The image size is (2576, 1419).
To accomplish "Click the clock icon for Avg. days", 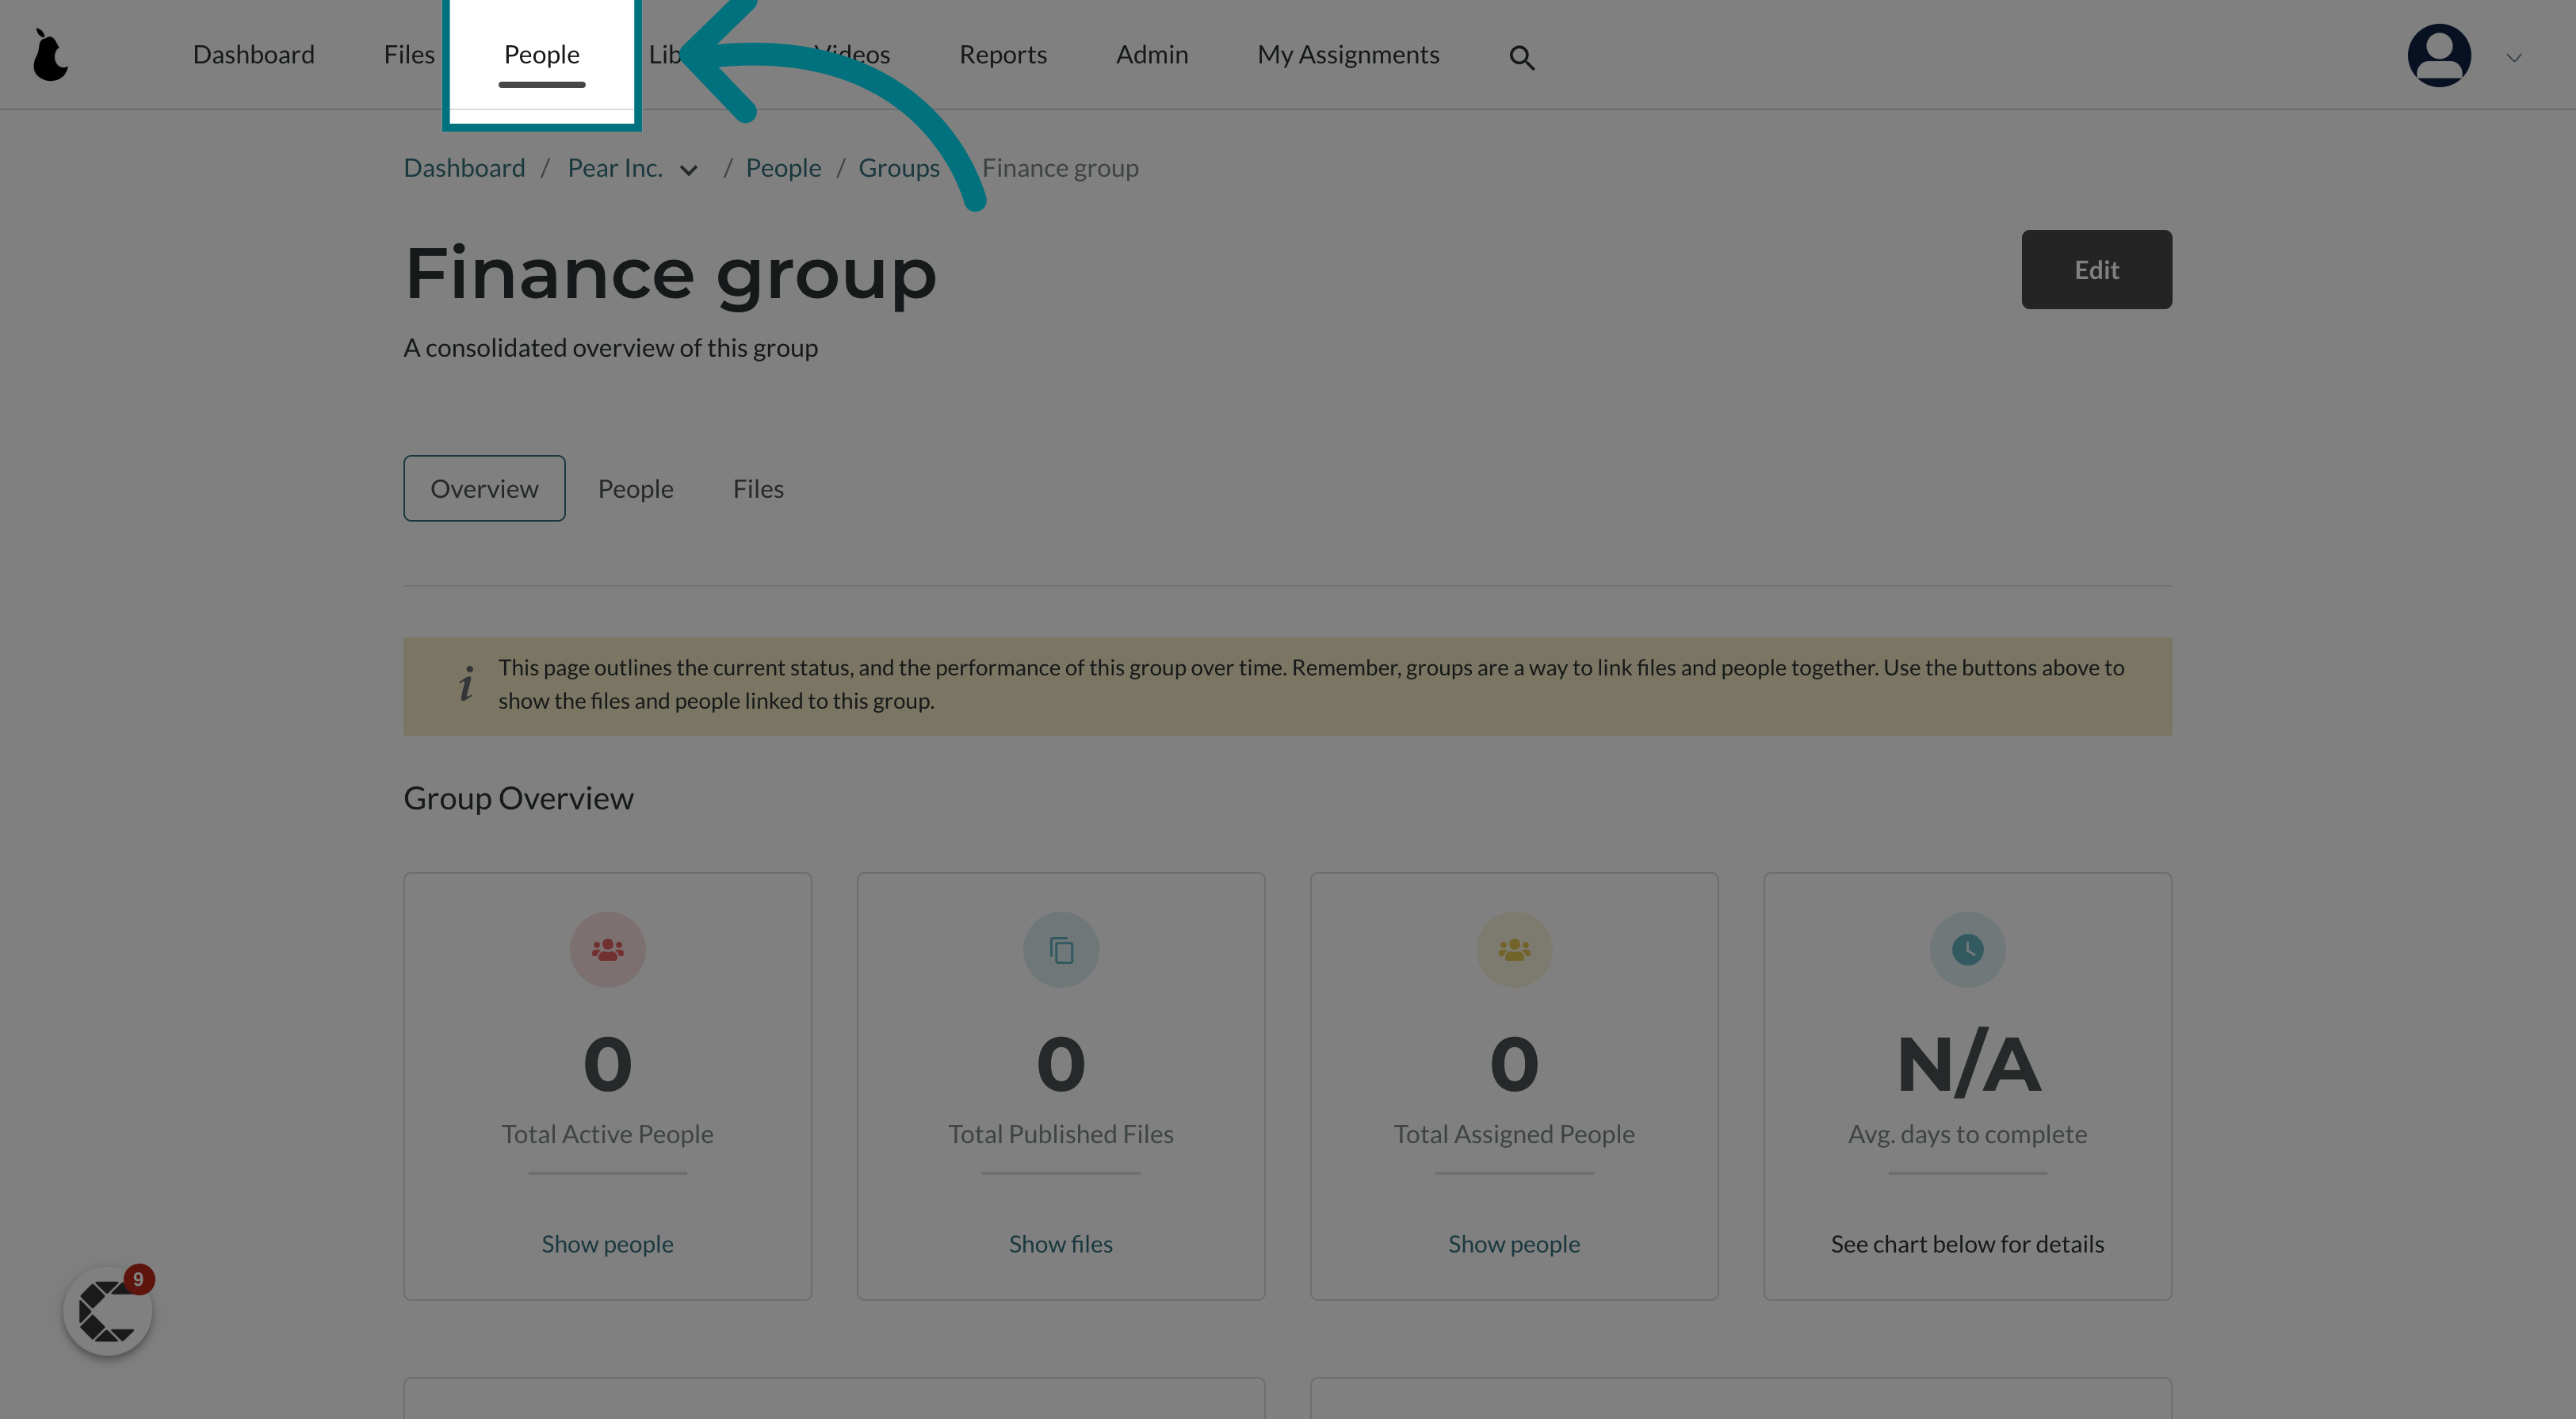I will (x=1967, y=949).
